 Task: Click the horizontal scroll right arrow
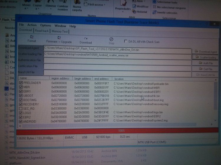pyautogui.click(x=211, y=124)
